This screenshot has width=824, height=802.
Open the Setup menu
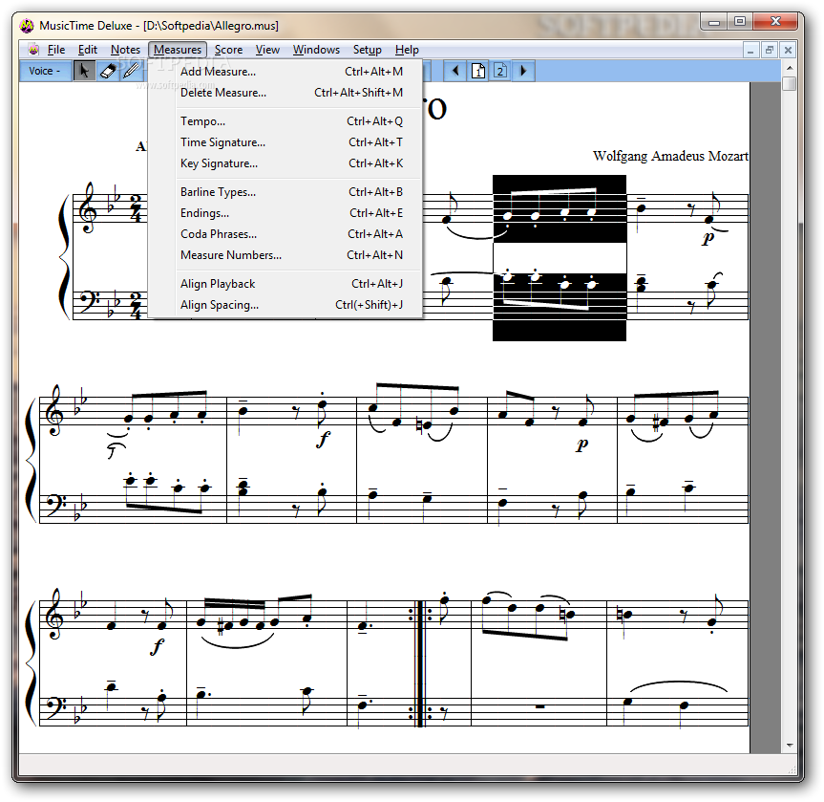(x=367, y=50)
